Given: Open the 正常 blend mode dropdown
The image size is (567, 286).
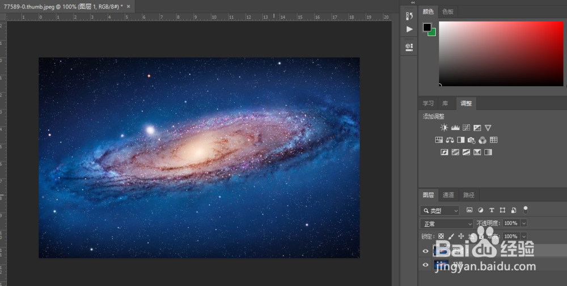Looking at the screenshot, I should point(447,224).
